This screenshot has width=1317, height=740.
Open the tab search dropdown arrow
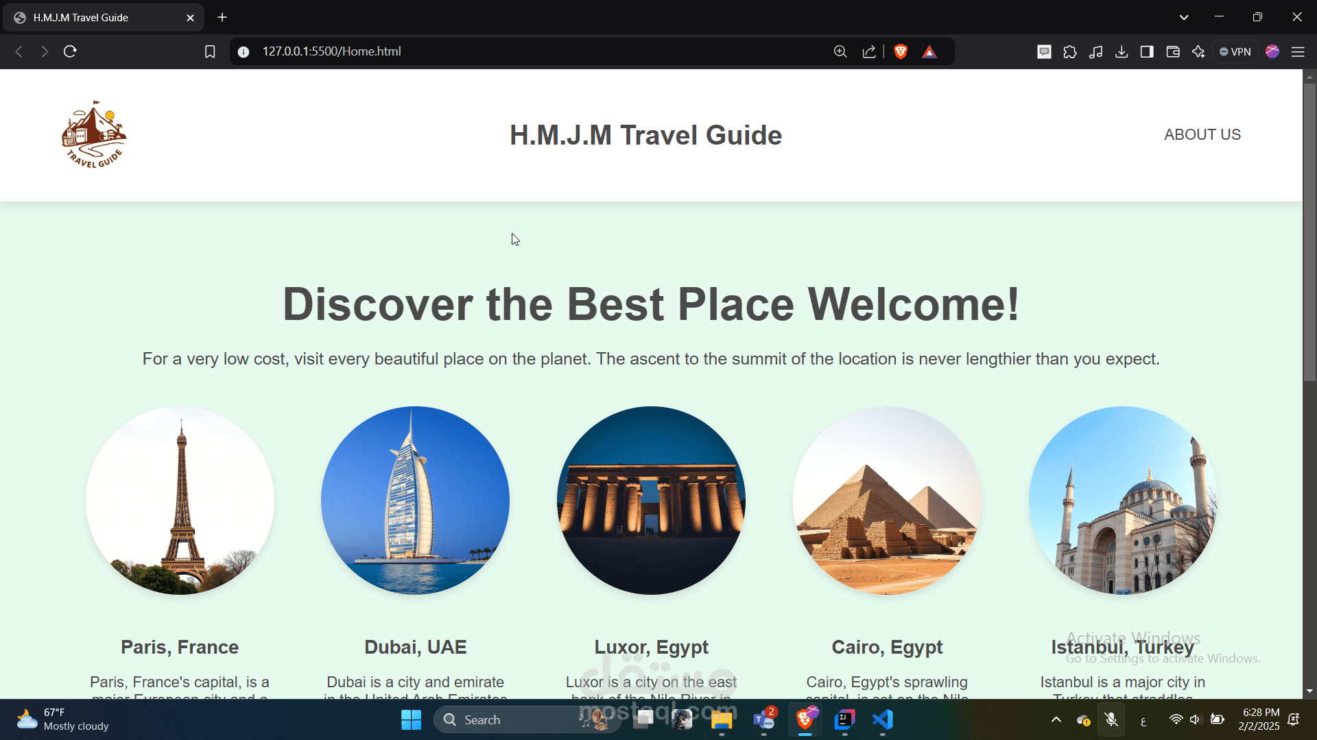pos(1184,16)
